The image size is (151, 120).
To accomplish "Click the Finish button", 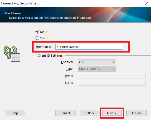I will click(x=136, y=113).
